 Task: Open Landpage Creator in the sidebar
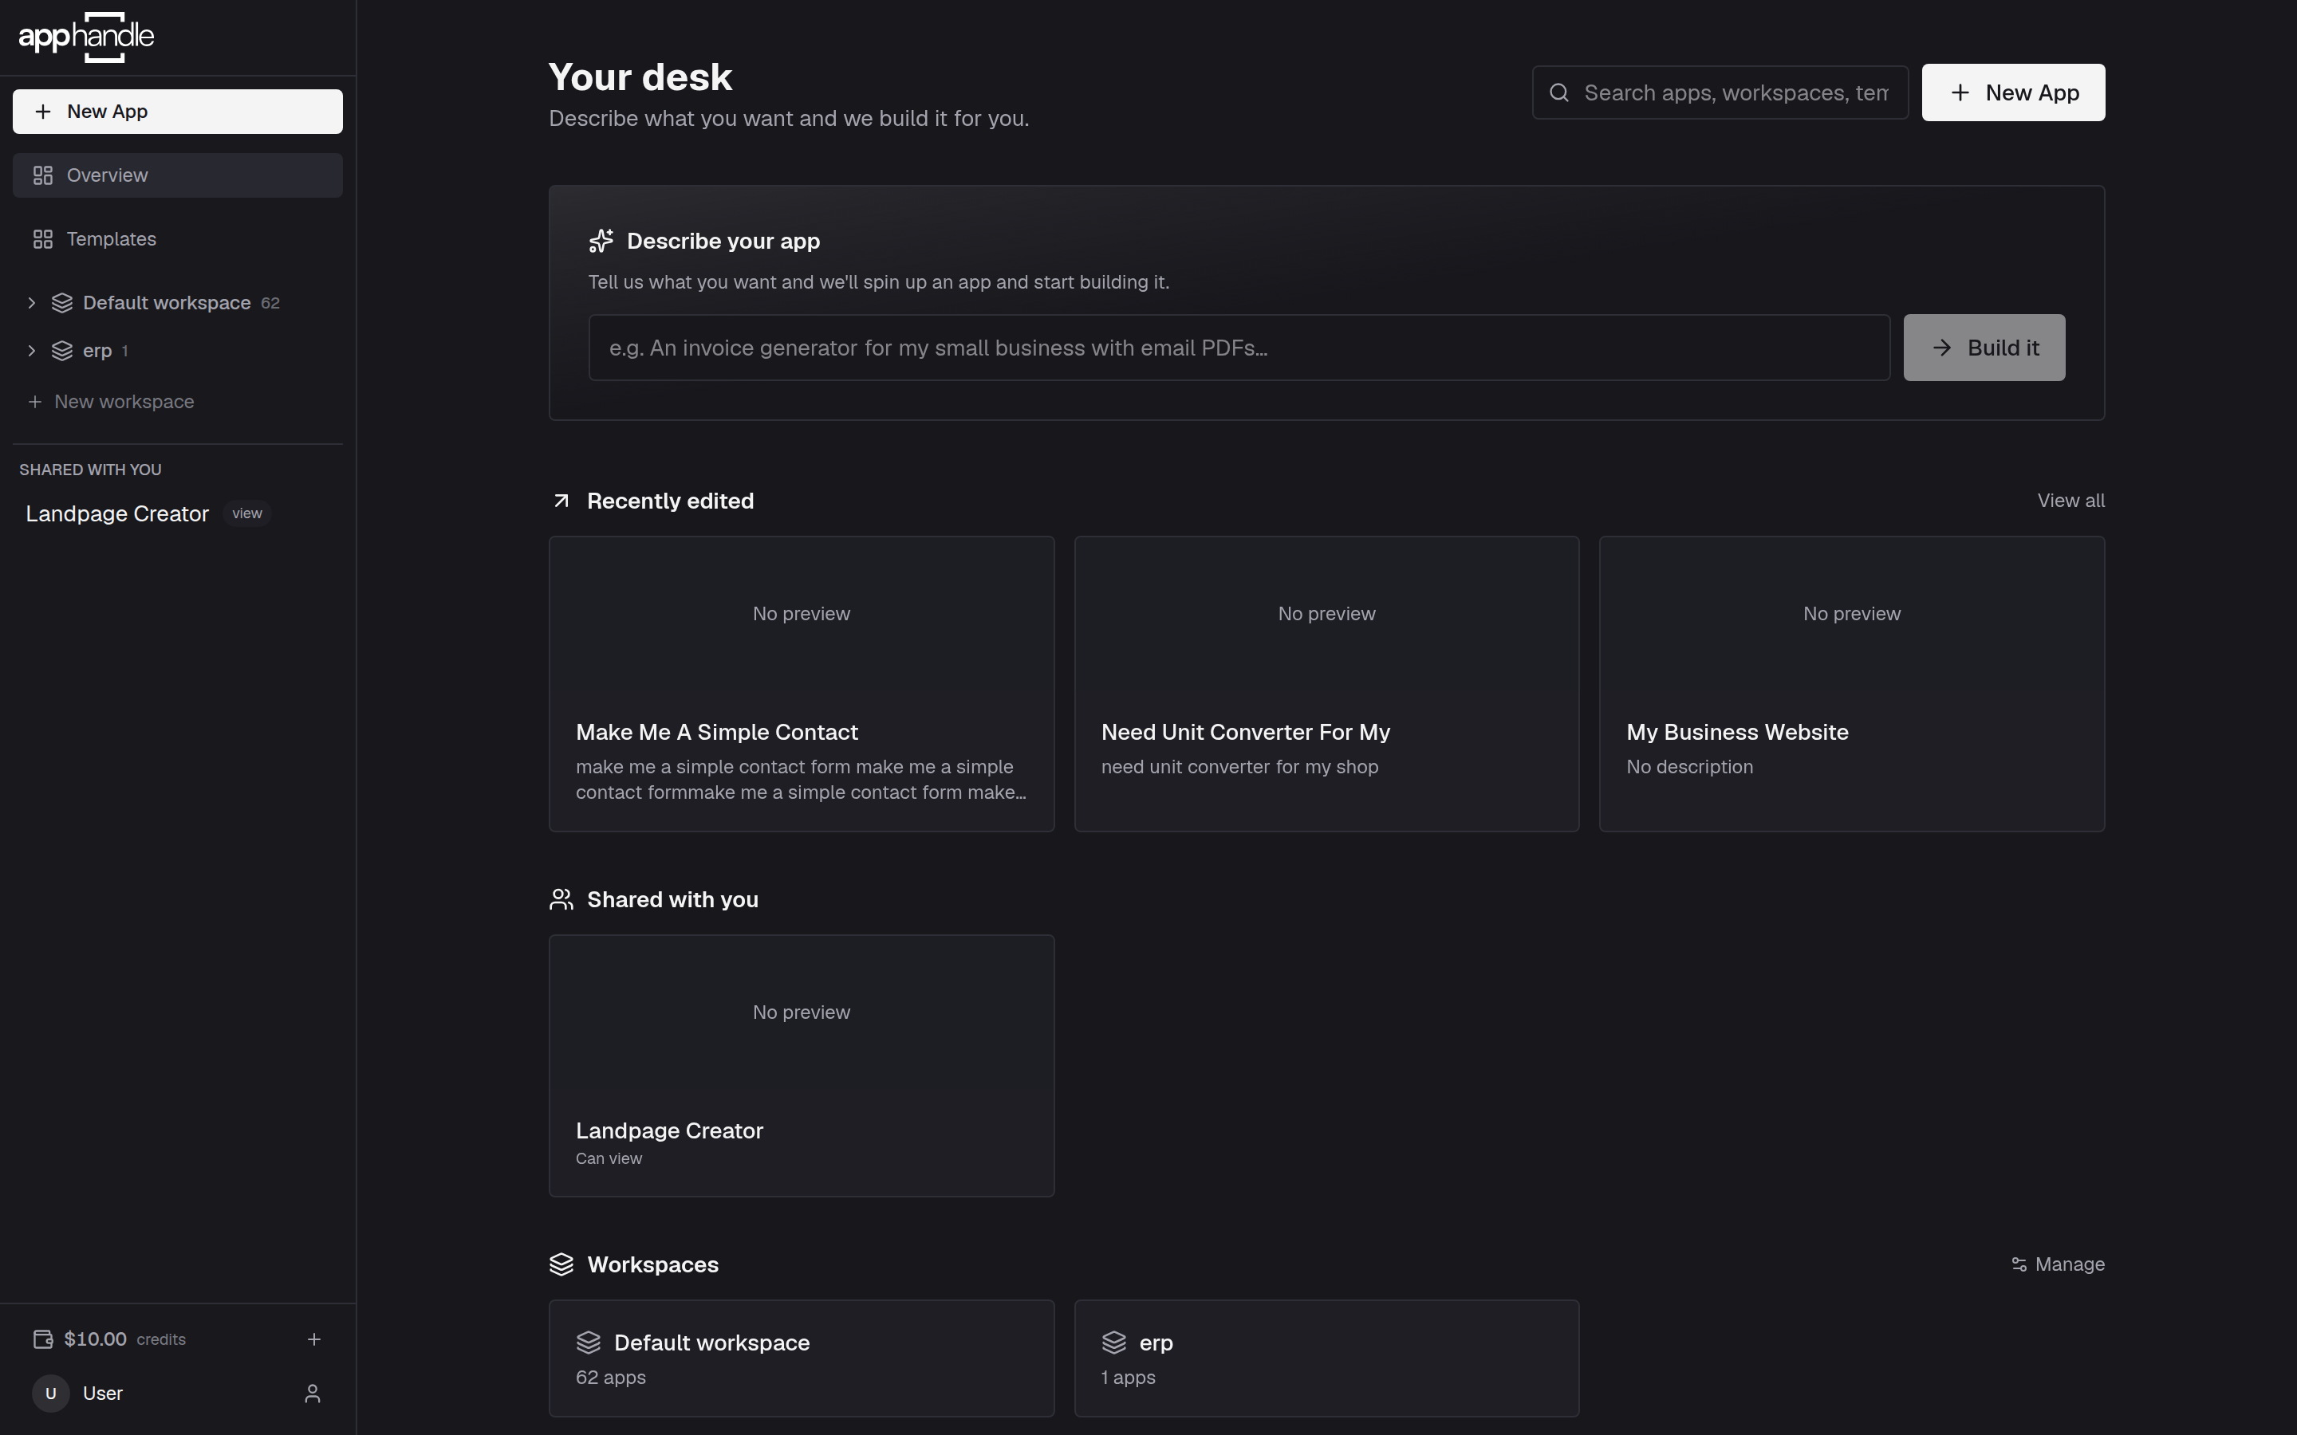(x=116, y=513)
